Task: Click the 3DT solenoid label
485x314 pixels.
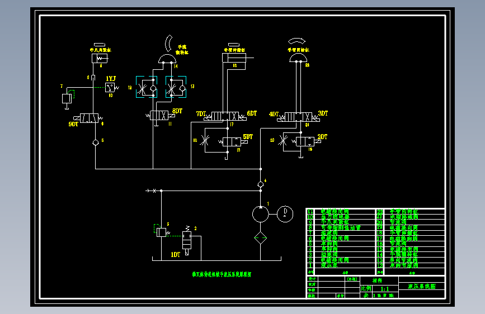Action: [323, 113]
